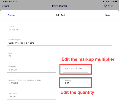Edit the Unit cost $ 34.00 field
The width and height of the screenshot is (119, 105).
pos(31,69)
